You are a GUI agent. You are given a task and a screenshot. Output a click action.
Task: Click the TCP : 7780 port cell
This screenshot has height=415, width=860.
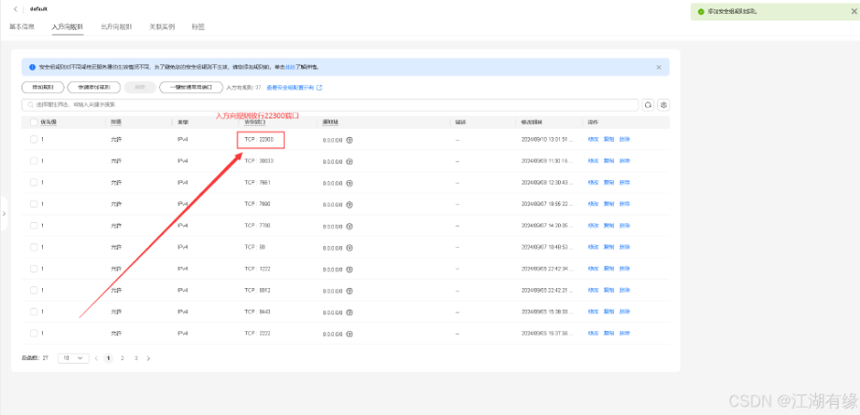(257, 226)
